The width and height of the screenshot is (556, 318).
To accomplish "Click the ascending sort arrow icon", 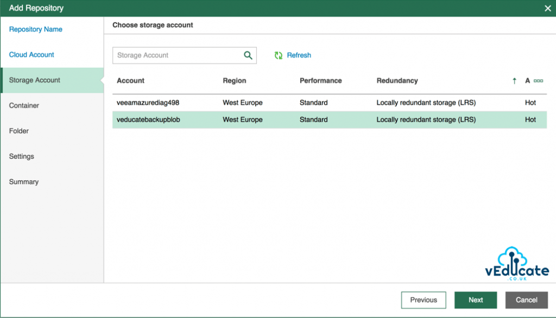I will [514, 80].
